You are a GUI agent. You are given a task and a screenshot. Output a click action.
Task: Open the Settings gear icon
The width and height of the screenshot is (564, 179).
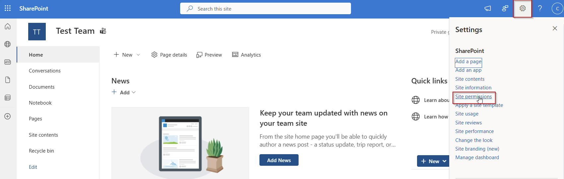tap(523, 9)
